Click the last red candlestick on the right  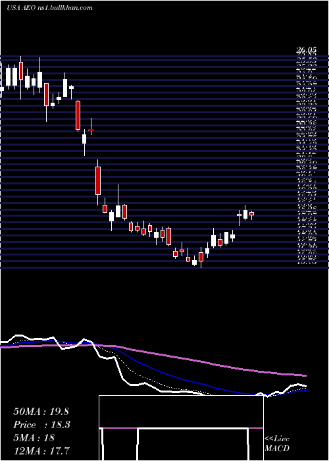pyautogui.click(x=251, y=215)
